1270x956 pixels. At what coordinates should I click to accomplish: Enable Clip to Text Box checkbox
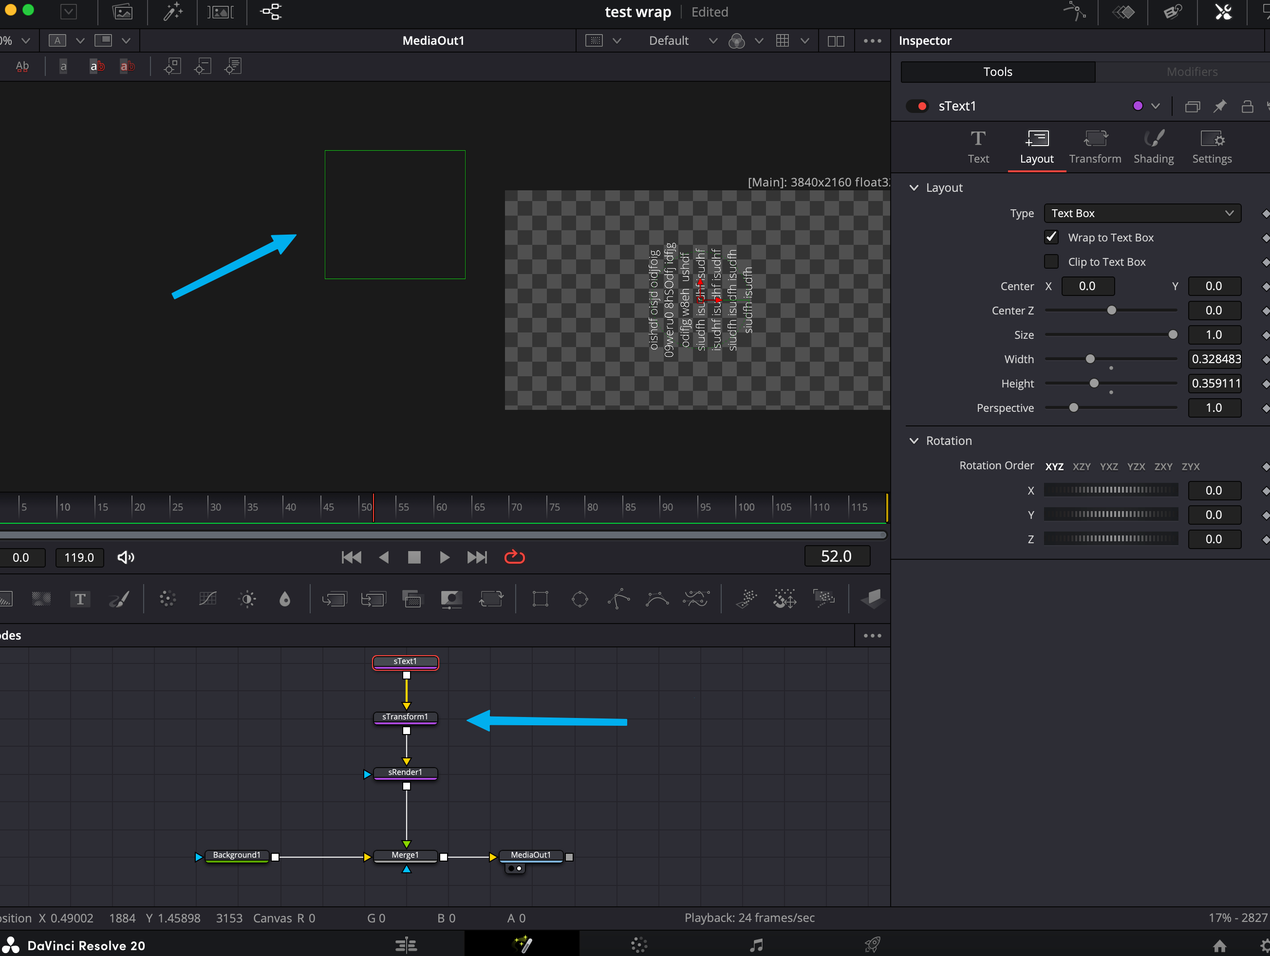click(x=1051, y=262)
